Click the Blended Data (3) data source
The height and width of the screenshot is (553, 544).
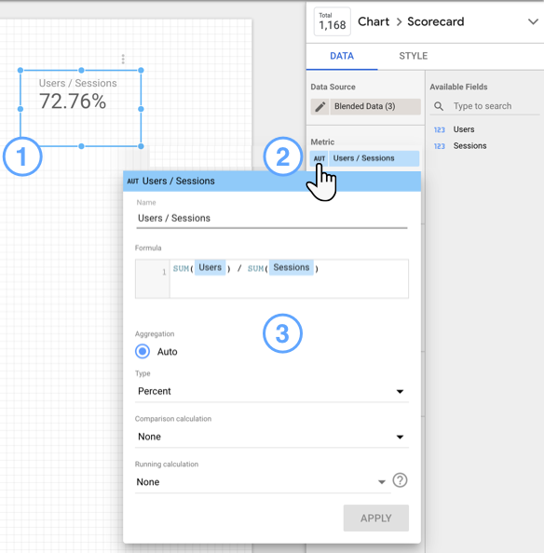[x=375, y=106]
